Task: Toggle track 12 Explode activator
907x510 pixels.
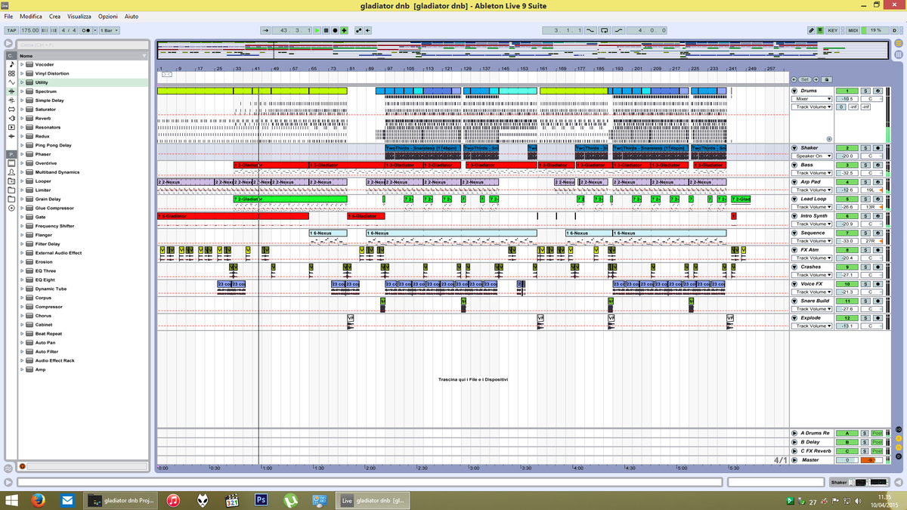Action: 847,317
